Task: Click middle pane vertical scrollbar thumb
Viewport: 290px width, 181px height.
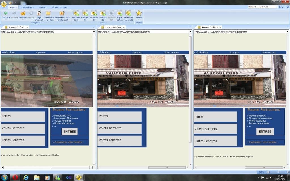Action: click(x=190, y=89)
